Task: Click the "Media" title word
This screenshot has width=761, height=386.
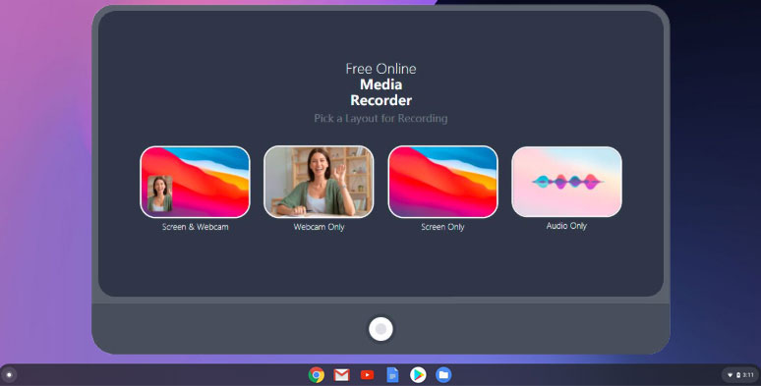Action: 380,84
